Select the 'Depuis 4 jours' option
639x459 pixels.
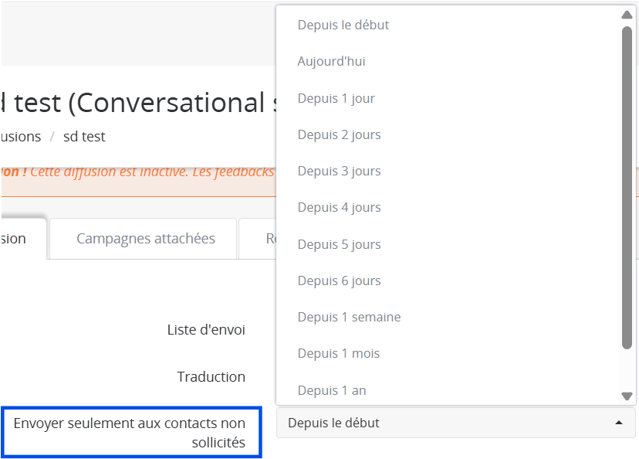point(340,207)
